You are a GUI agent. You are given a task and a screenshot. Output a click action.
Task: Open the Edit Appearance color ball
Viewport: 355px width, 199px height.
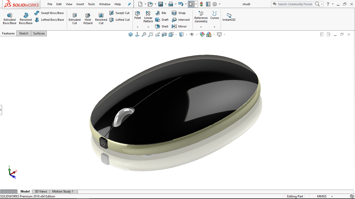pyautogui.click(x=202, y=34)
